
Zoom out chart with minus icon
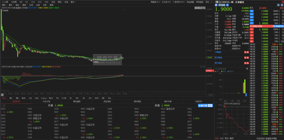click(199, 8)
